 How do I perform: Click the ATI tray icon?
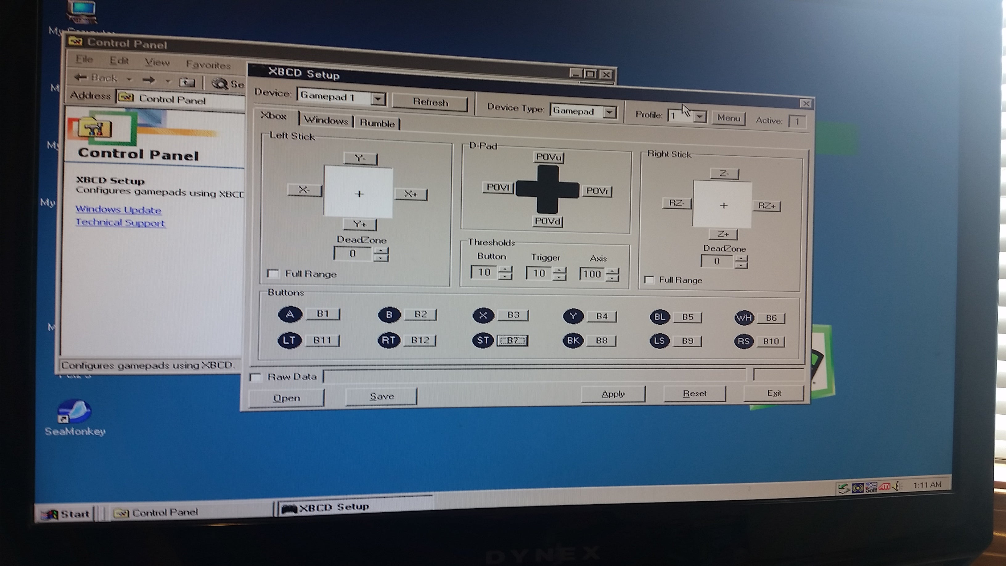coord(885,486)
